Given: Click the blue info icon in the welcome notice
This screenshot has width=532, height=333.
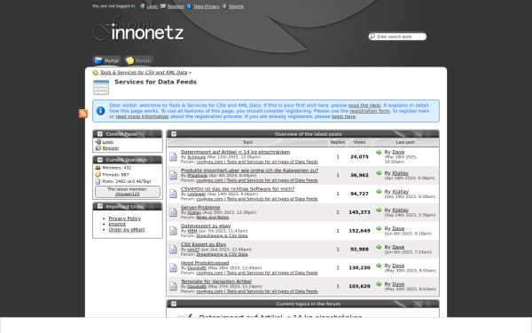Looking at the screenshot, I should coord(100,111).
